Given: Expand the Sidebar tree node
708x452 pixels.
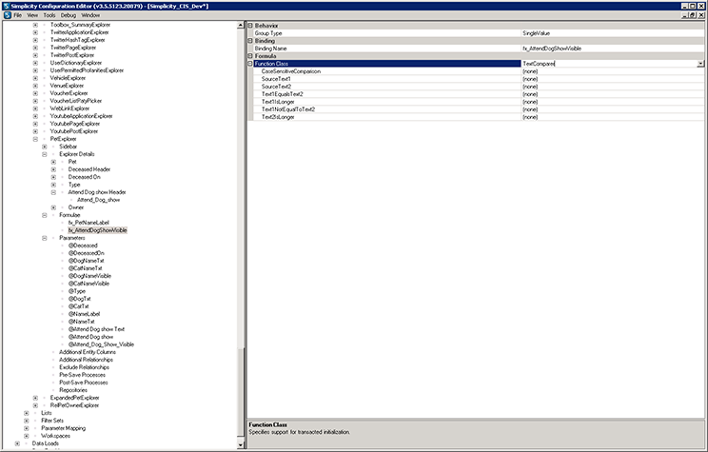Looking at the screenshot, I should tap(44, 147).
